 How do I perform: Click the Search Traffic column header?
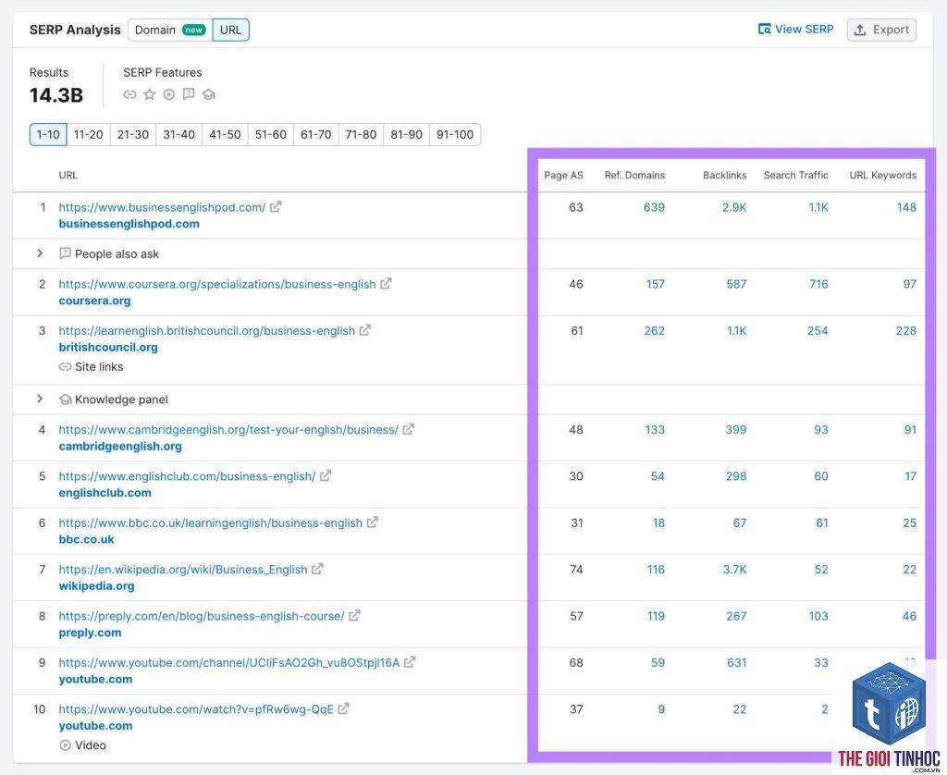pyautogui.click(x=796, y=175)
